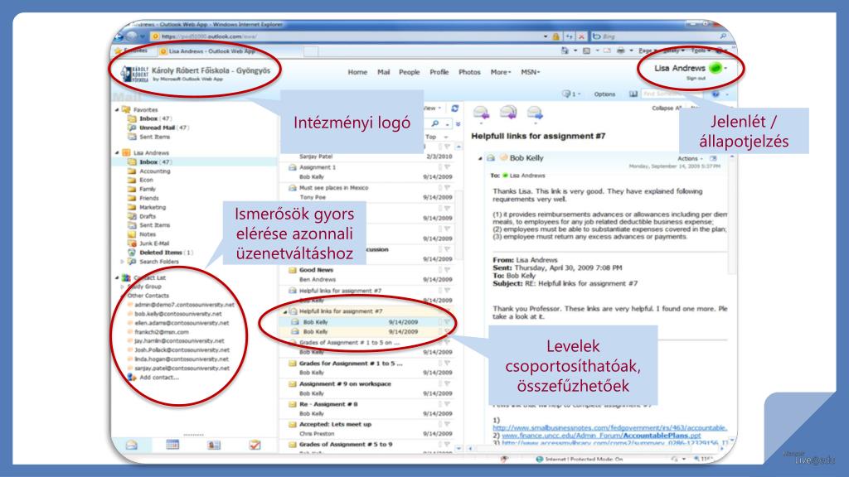Click the Reply All icon above message
This screenshot has height=477, width=849.
pos(508,113)
